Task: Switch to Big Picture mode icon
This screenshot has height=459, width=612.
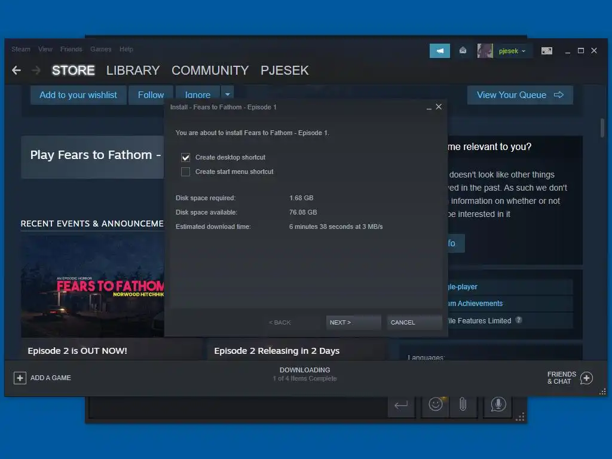Action: tap(546, 51)
